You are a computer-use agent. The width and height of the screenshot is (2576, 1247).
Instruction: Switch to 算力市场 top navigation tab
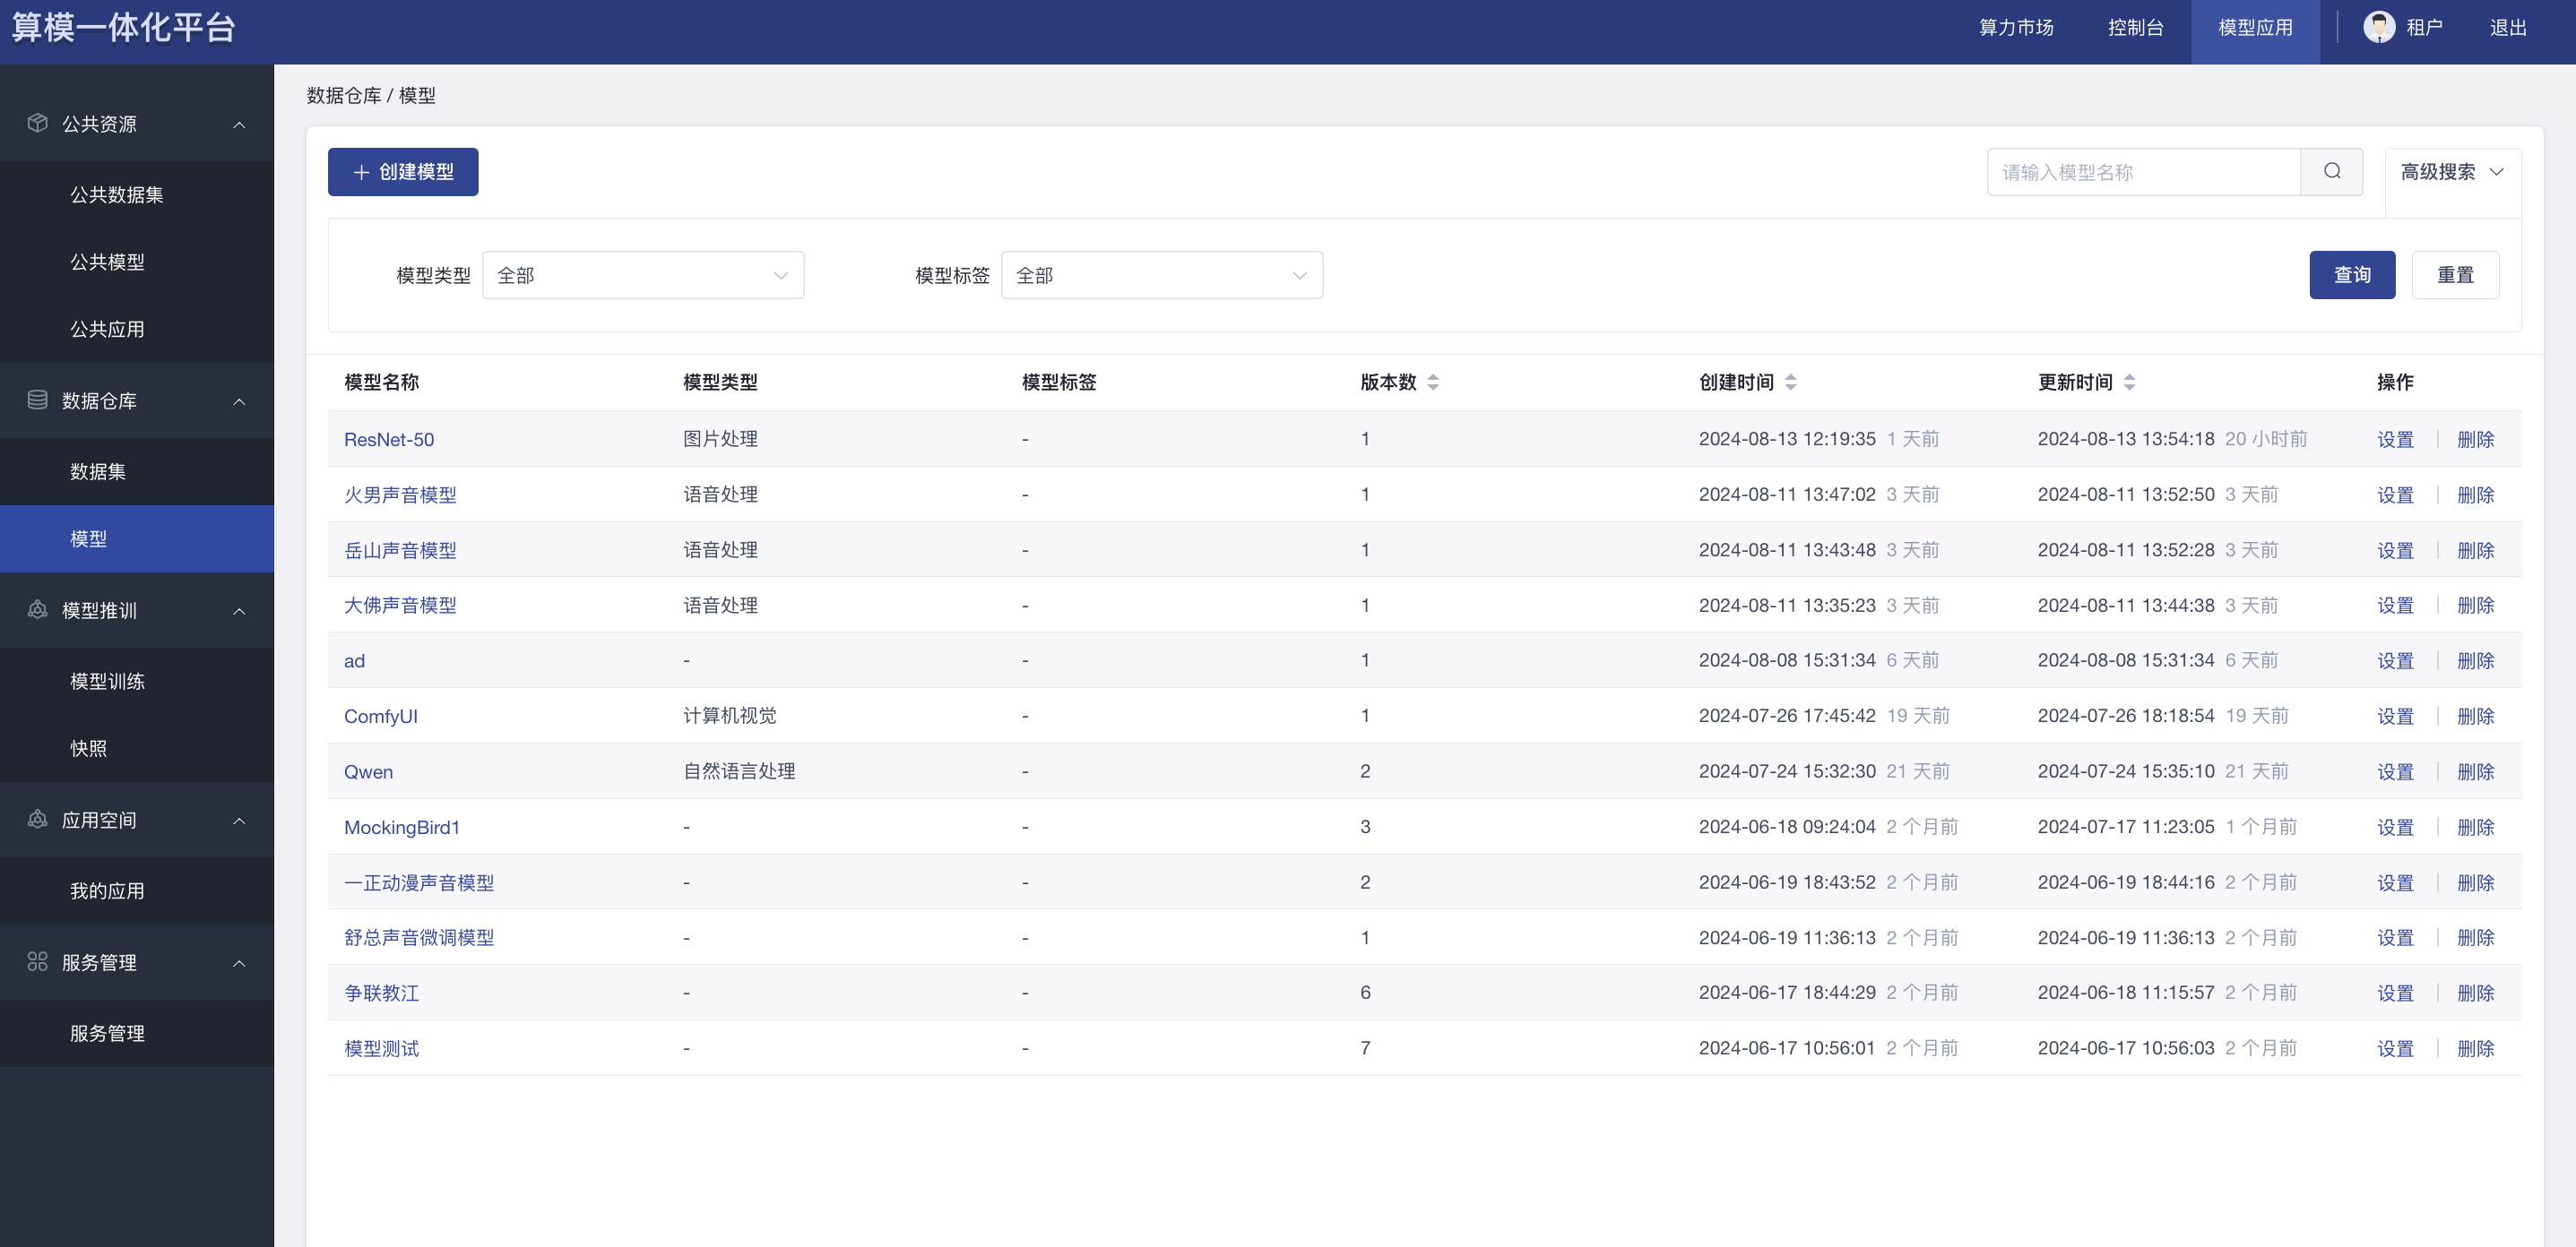tap(2015, 28)
